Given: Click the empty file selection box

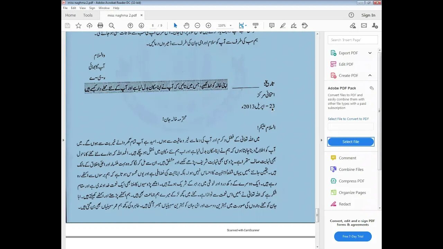Looking at the screenshot, I should coord(351,127).
